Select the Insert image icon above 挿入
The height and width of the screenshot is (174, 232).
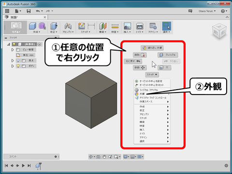click(x=127, y=26)
